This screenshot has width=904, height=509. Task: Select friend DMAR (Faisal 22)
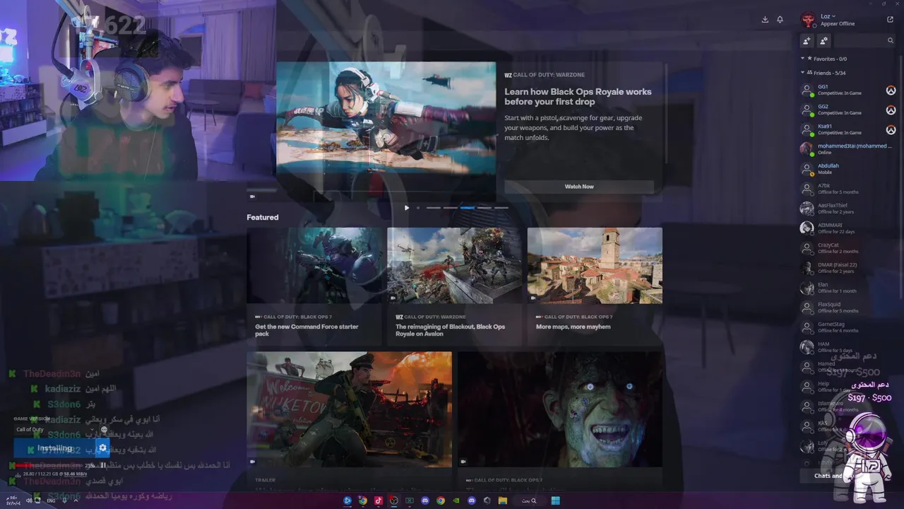(847, 268)
